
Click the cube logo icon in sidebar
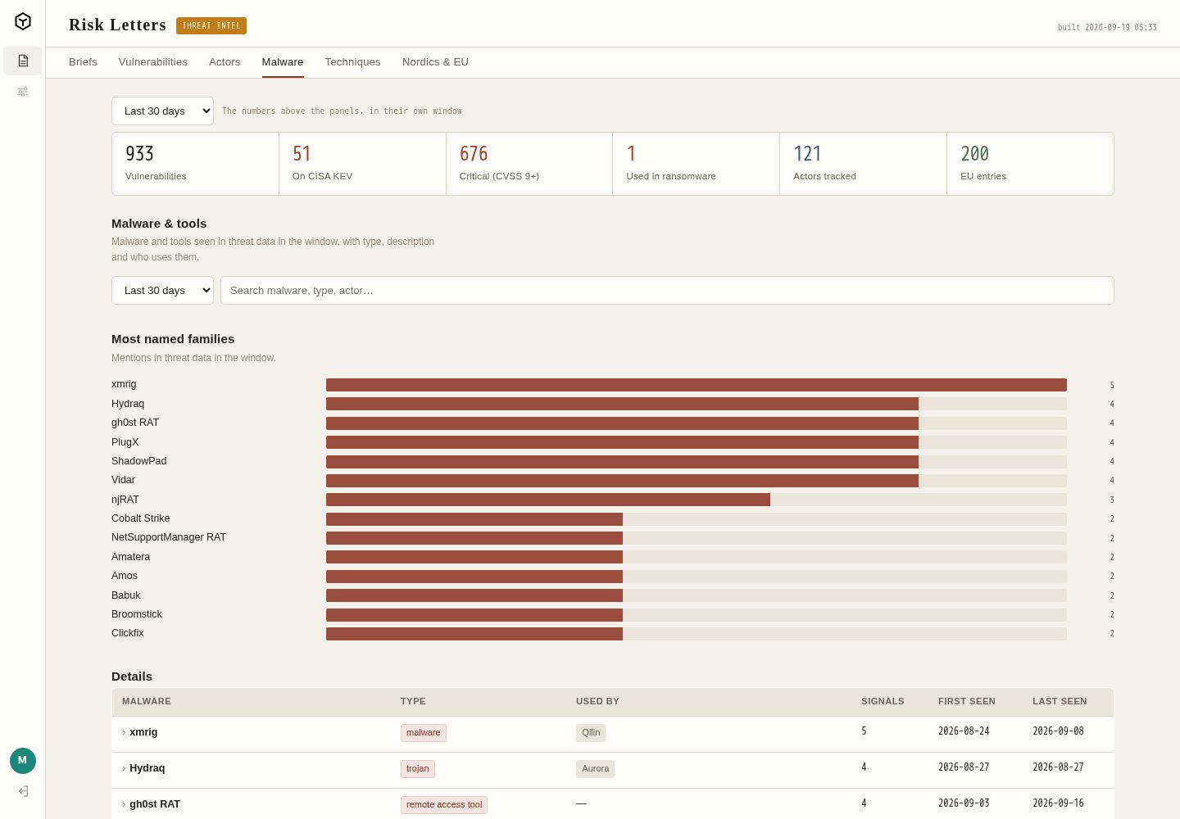tap(23, 21)
